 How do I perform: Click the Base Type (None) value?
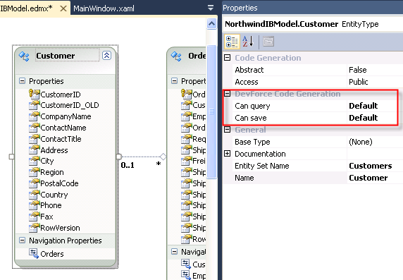360,142
